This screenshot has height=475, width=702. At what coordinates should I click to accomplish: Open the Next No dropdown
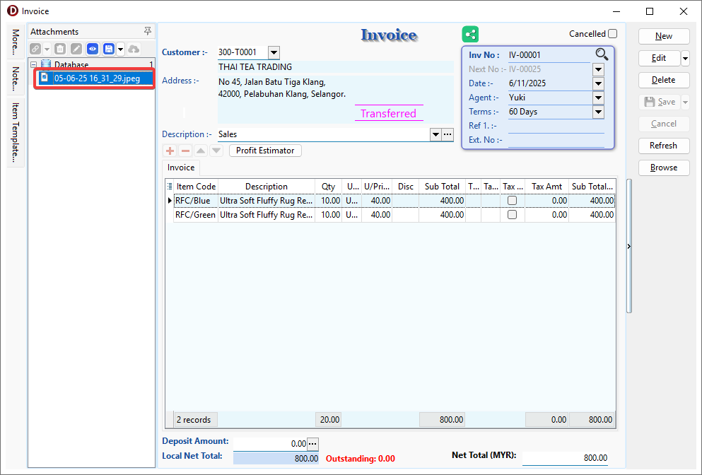point(599,69)
